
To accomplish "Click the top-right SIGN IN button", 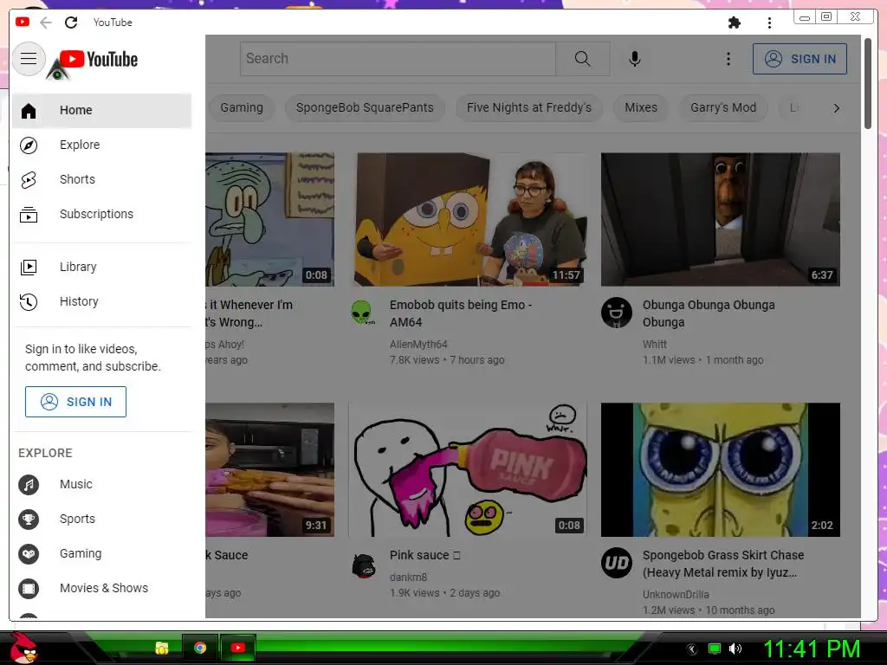I will pos(800,59).
